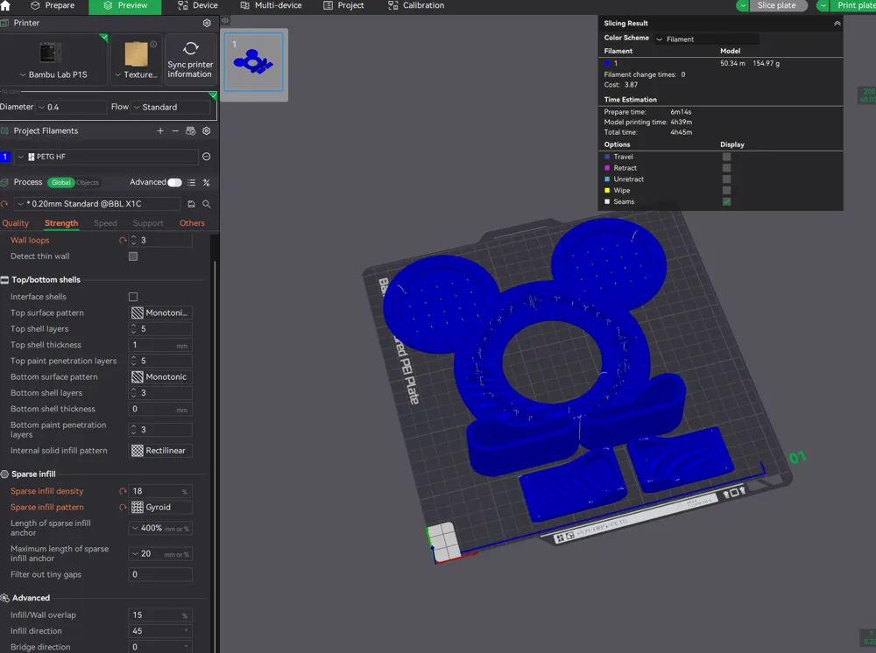Disable Seams display checkbox
The height and width of the screenshot is (653, 876).
click(726, 201)
